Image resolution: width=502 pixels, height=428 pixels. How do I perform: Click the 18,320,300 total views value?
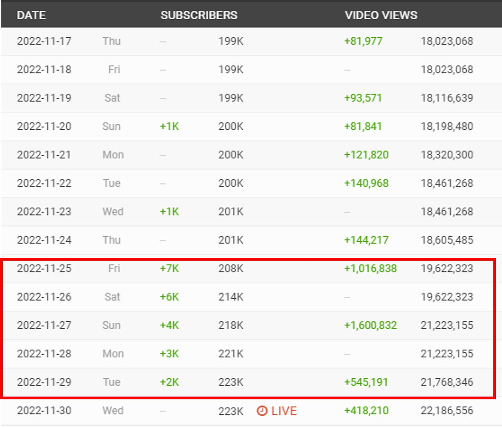pos(447,155)
